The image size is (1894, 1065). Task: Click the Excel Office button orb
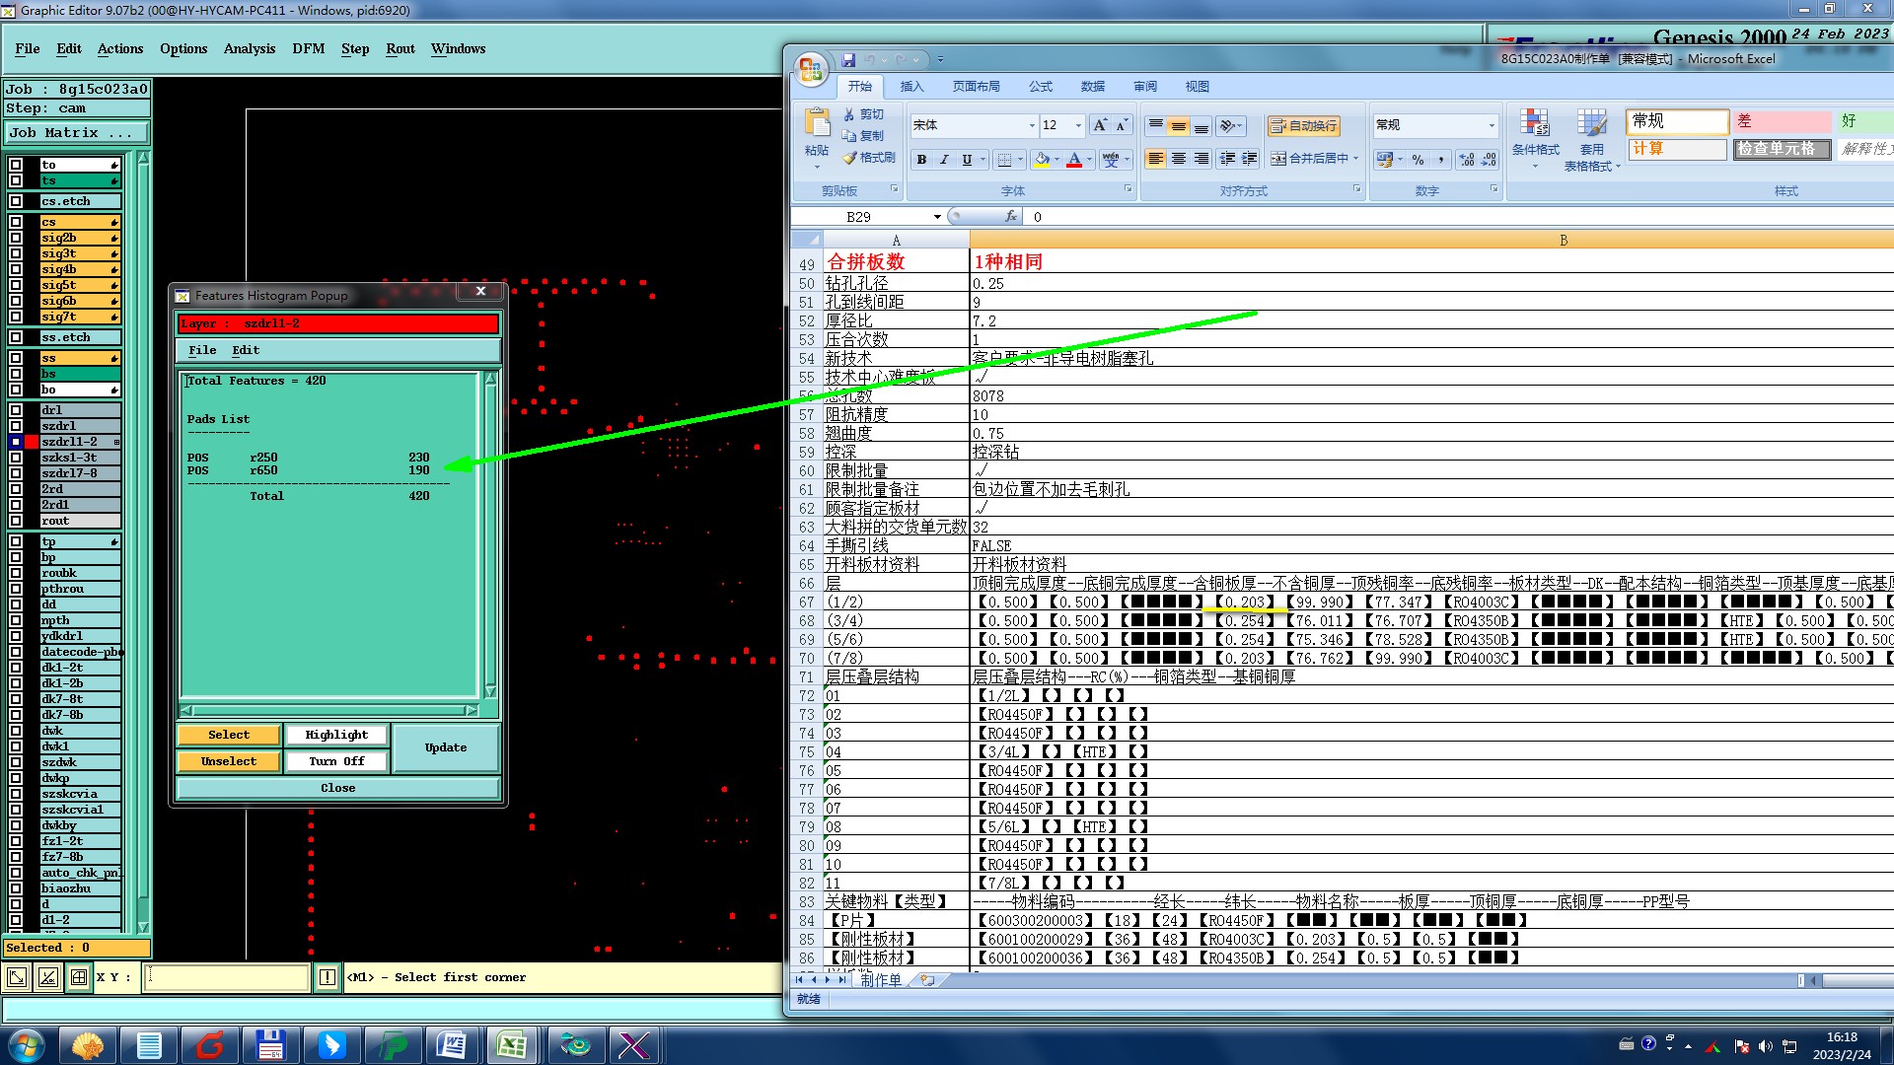click(811, 69)
